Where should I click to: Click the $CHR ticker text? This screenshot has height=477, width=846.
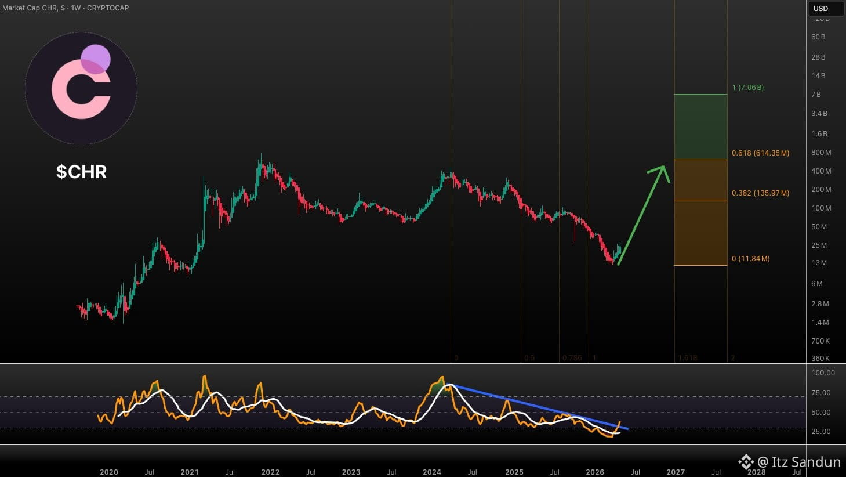click(x=81, y=172)
